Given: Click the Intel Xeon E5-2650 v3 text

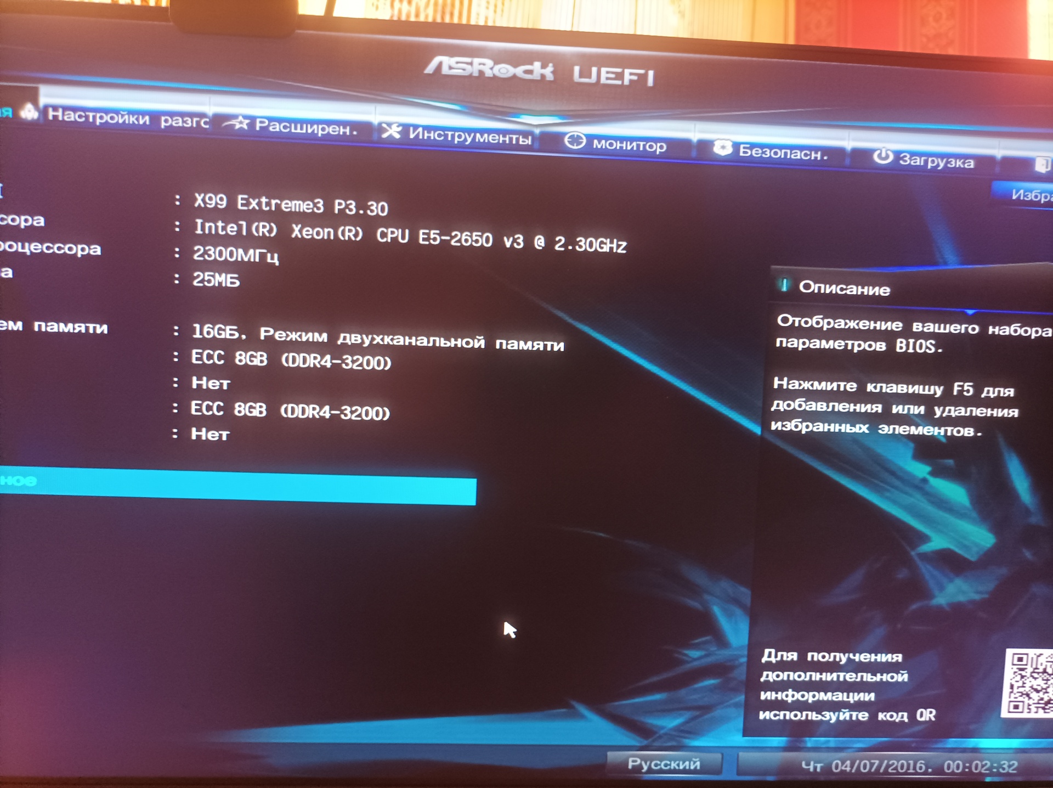Looking at the screenshot, I should click(410, 235).
